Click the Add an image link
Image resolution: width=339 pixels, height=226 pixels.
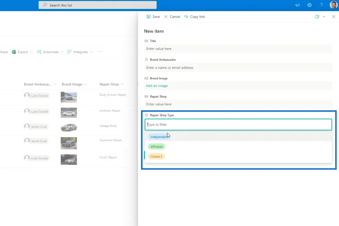(x=156, y=86)
